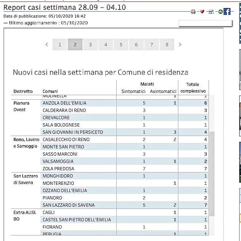Click the Distretto column header
Viewport: 241px width, 241px height.
[x=23, y=92]
